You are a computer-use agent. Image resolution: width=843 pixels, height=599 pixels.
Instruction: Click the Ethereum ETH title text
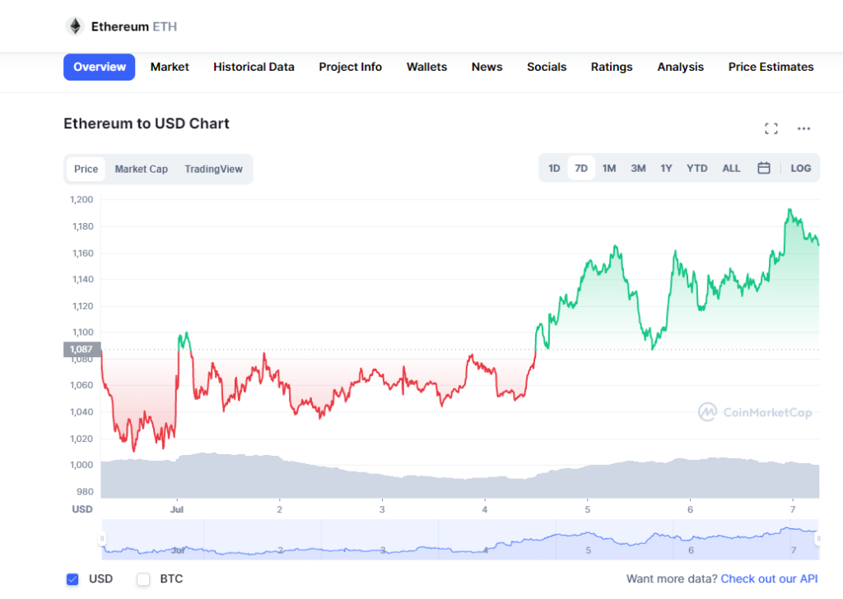click(134, 26)
